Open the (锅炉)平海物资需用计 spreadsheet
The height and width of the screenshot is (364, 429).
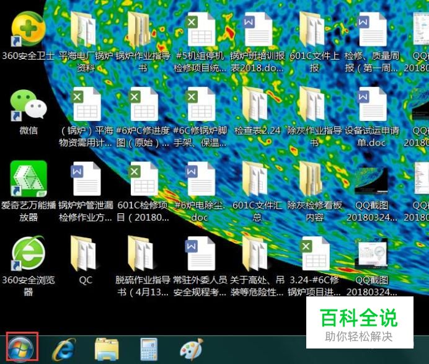coord(86,105)
